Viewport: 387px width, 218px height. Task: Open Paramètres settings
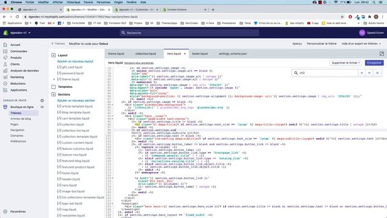[18, 211]
